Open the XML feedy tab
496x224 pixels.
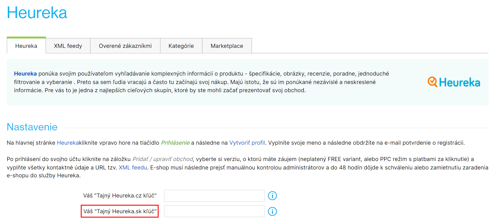tap(68, 46)
